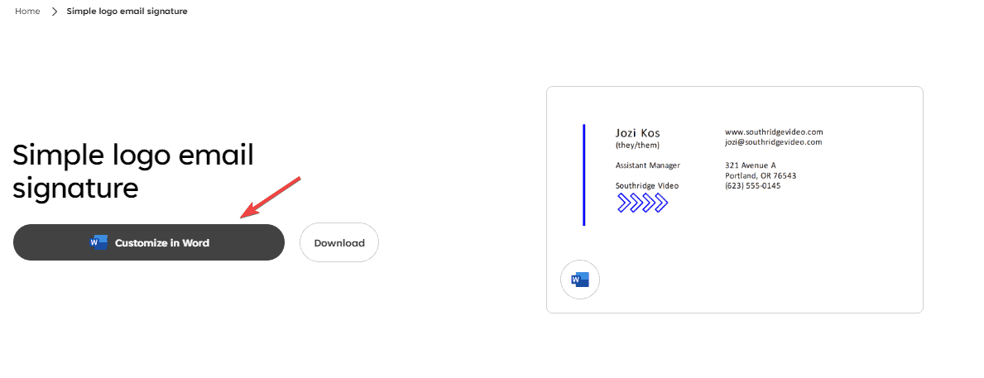This screenshot has height=378, width=984.
Task: Click 'www.southridgevideo.com' in the preview
Action: (774, 132)
